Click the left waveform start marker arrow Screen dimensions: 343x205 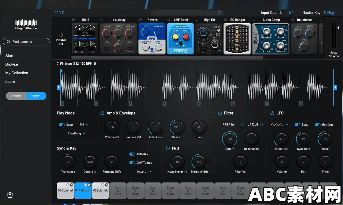(x=59, y=87)
